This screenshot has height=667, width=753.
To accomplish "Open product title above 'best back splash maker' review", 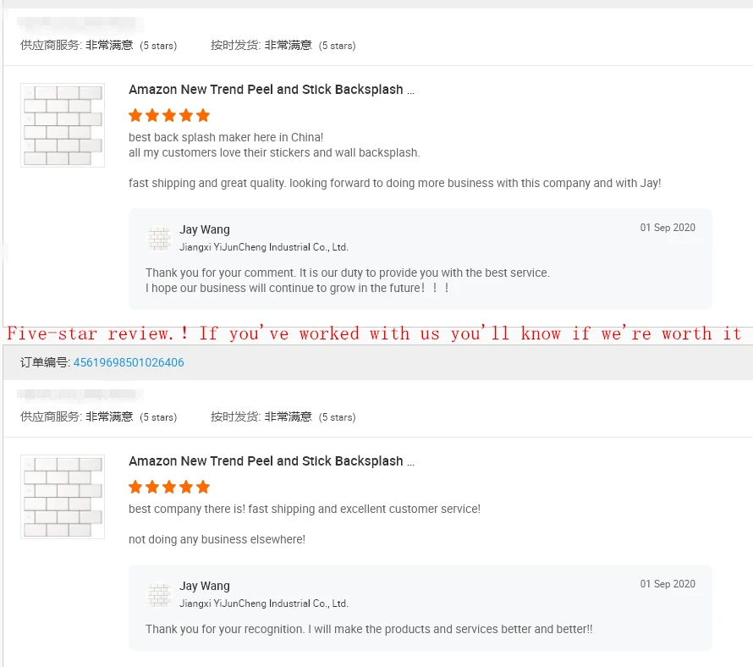I will [272, 90].
